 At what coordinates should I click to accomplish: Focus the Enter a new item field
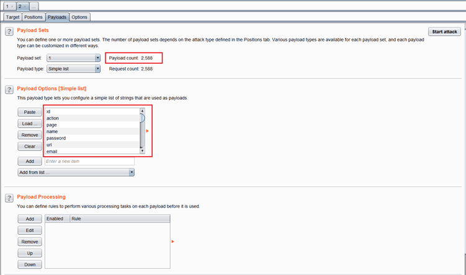(x=89, y=161)
